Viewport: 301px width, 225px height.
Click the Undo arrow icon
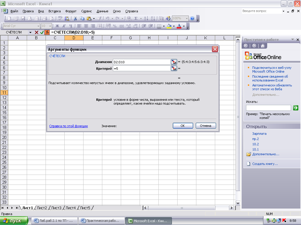pos(108,18)
